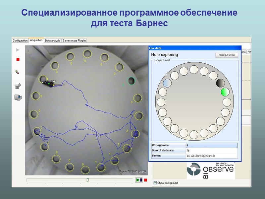
Task: Select the Acquisition tab
Action: tap(36, 40)
